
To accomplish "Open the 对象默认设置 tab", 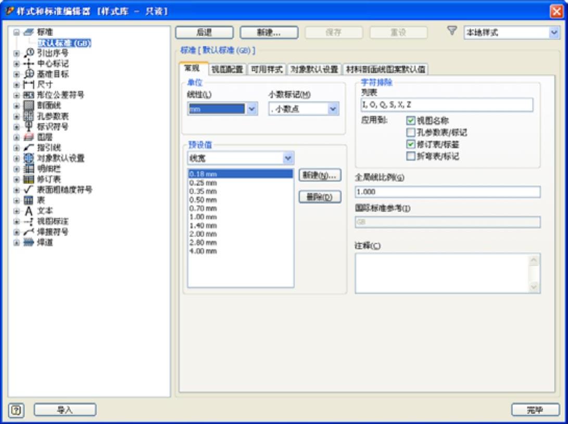I will point(314,69).
